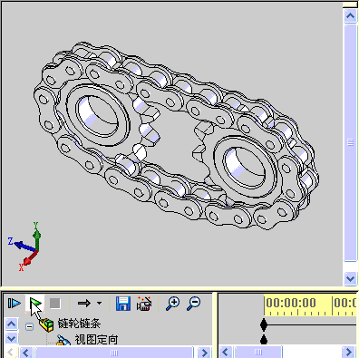Start animation with green Play button
The image size is (359, 358).
35,303
